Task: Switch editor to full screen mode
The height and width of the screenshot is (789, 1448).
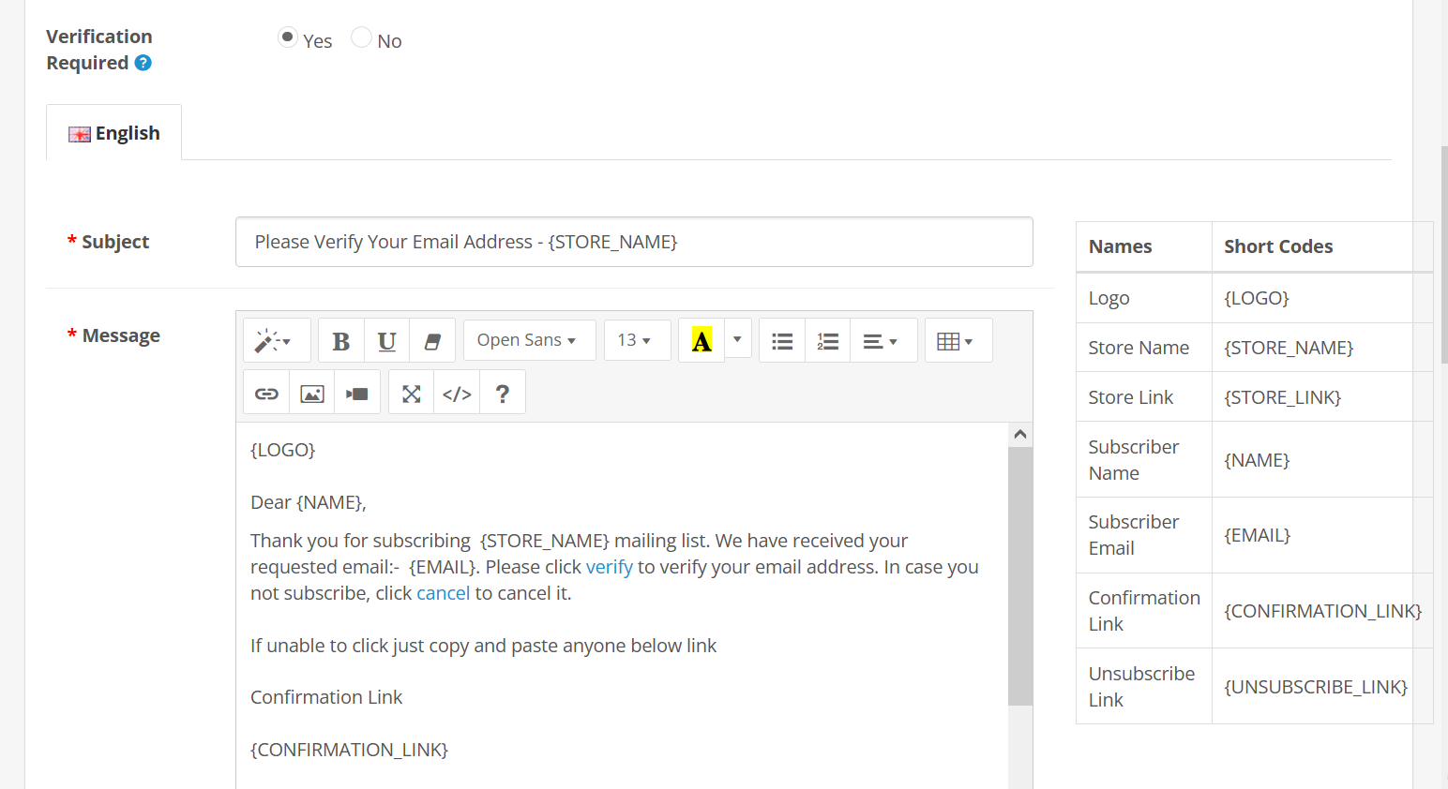Action: coord(412,394)
